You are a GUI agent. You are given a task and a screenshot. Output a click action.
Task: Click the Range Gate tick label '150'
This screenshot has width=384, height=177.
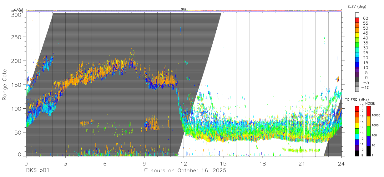(16, 85)
